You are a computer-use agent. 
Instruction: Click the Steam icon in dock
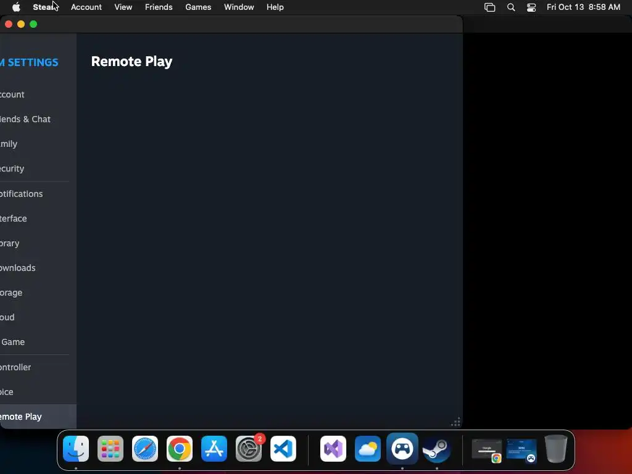437,449
